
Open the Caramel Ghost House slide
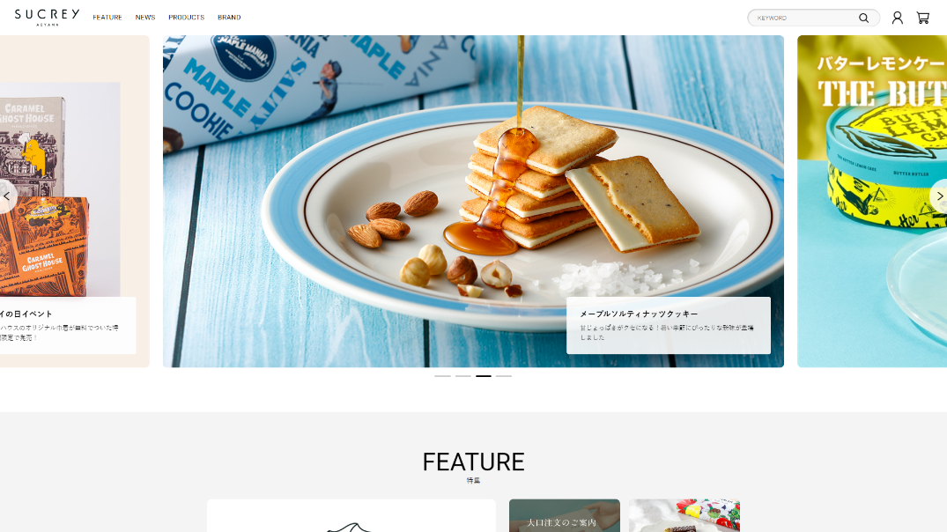[x=74, y=201]
